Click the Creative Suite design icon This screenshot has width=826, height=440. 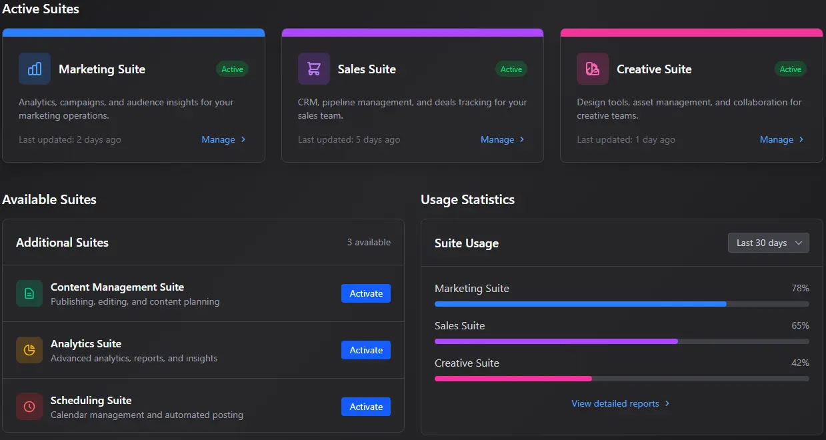point(592,69)
